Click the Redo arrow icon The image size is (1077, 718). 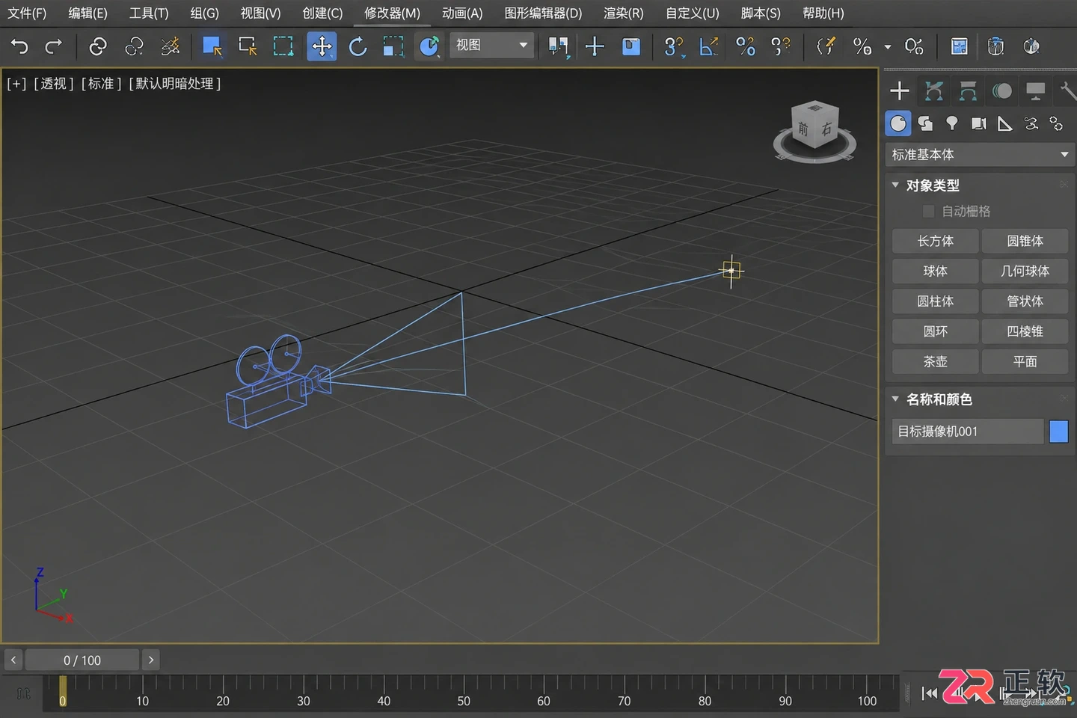pos(54,46)
